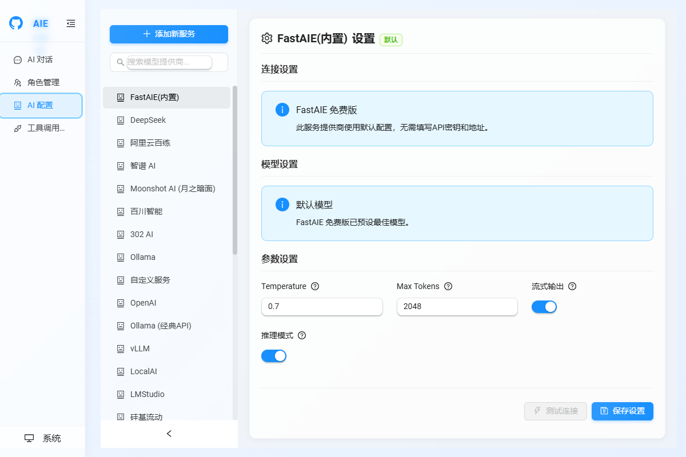Click the settings gear icon in header
Screen dimensions: 686x457
pos(266,38)
